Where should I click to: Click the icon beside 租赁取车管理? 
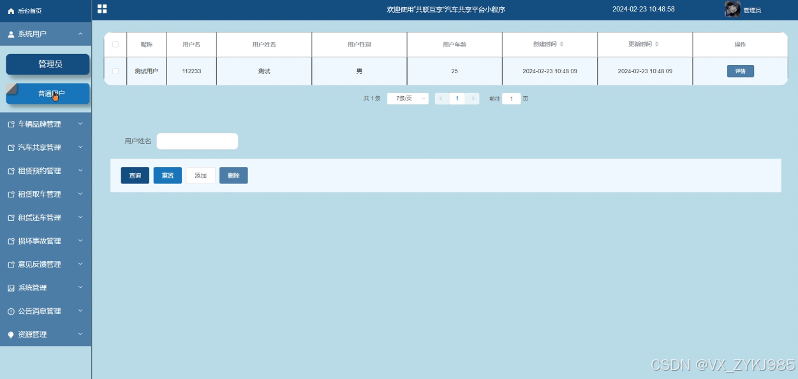click(x=11, y=194)
